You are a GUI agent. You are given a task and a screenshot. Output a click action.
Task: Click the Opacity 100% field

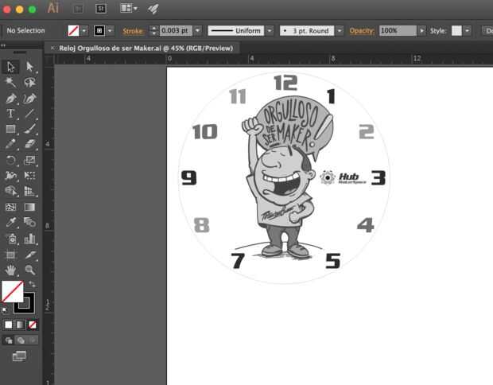point(398,30)
